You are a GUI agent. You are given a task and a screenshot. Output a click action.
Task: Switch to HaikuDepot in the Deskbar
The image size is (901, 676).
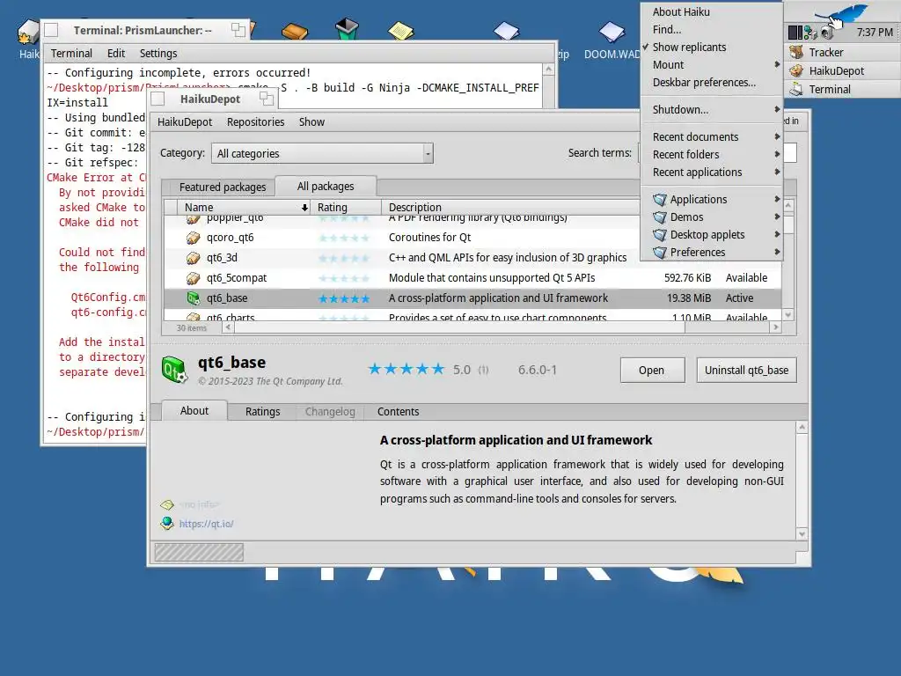point(842,70)
